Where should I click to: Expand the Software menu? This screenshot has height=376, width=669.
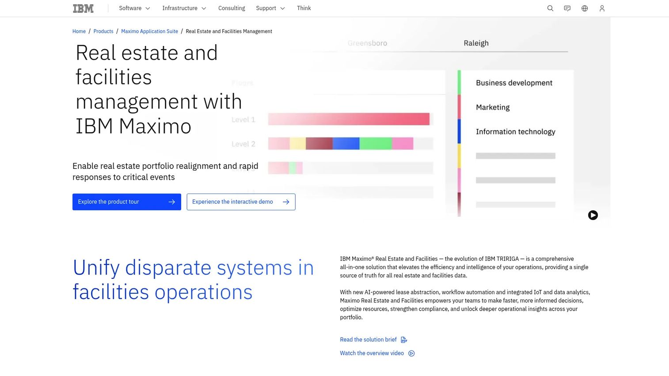(x=134, y=8)
